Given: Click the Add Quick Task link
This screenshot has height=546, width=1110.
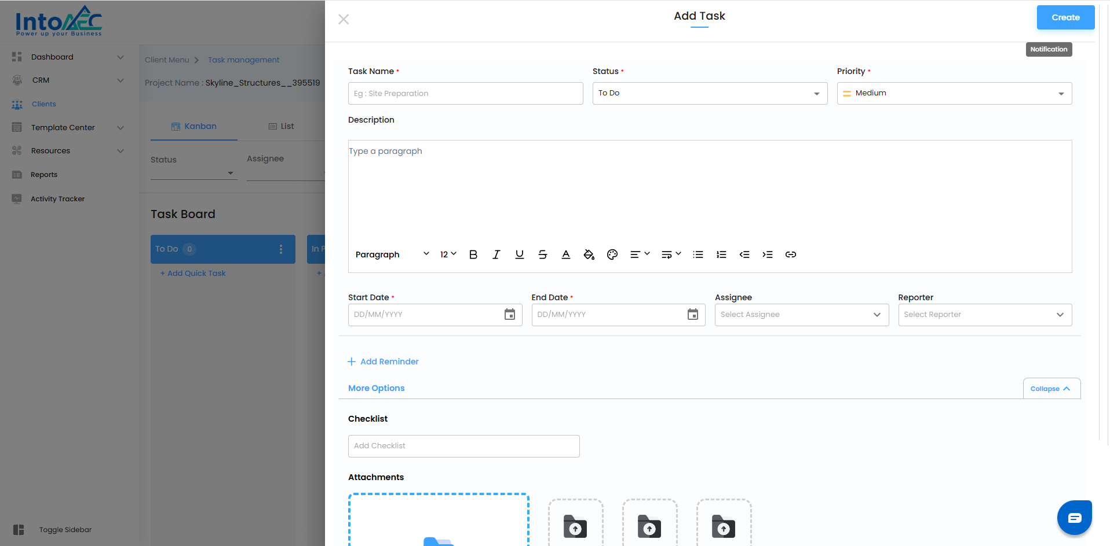Looking at the screenshot, I should 193,273.
